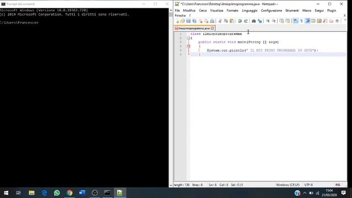Toggle the Indent Guide toolbar button
Image resolution: width=352 pixels, height=198 pixels.
point(307,21)
